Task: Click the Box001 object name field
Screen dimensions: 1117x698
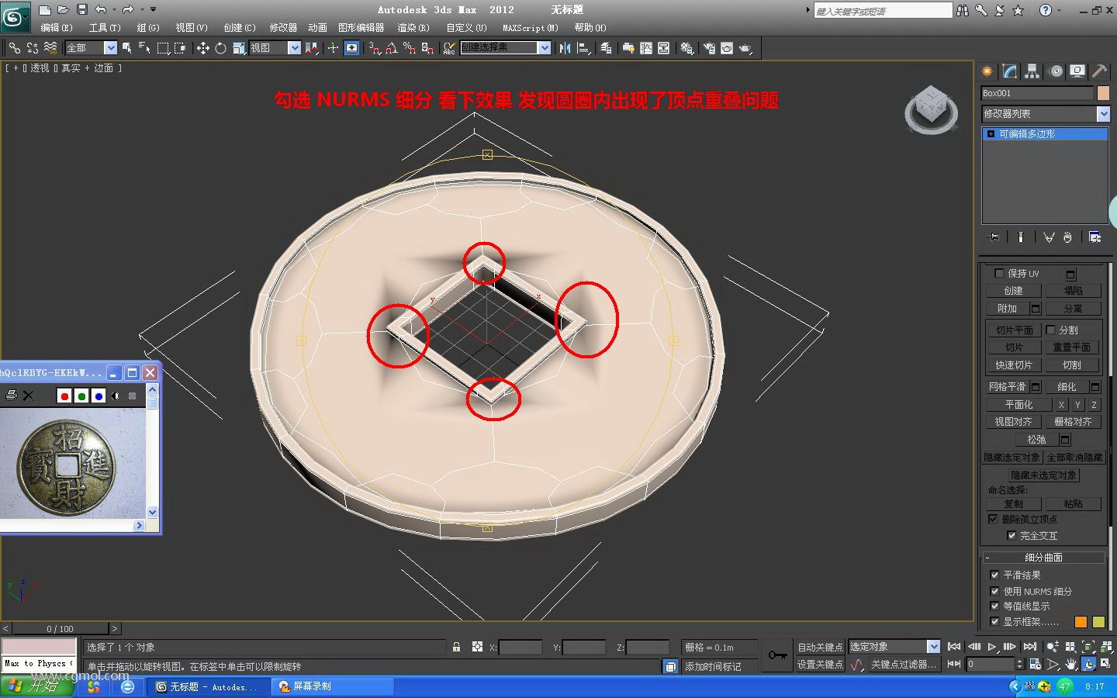Action: tap(1037, 93)
